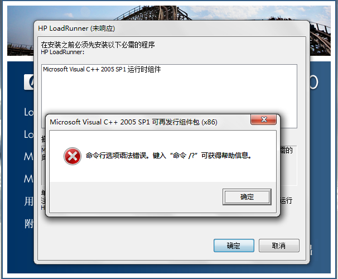Image resolution: width=338 pixels, height=279 pixels.
Task: Click the first "M" entry in background installer menu
Action: click(28, 156)
